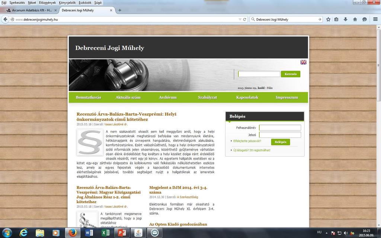
Task: Open PowerPoint from the taskbar
Action: [122, 233]
